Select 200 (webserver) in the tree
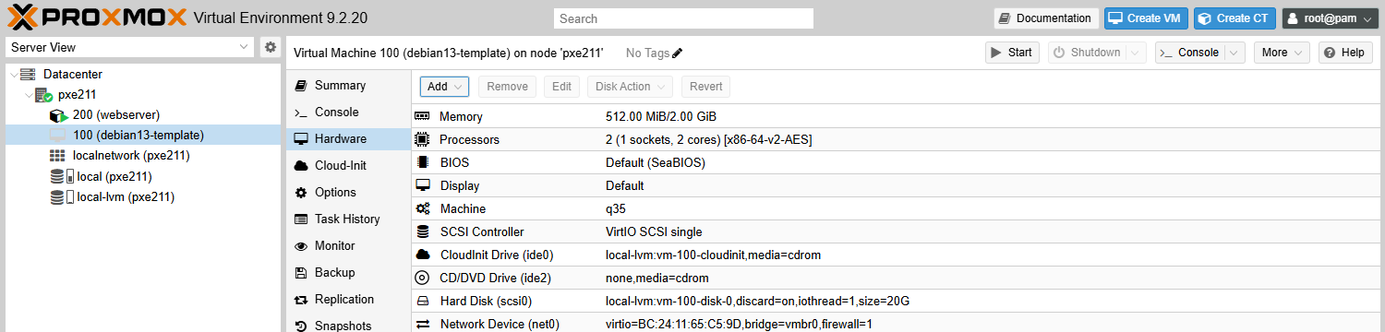Screen dimensions: 1385x332 [116, 115]
